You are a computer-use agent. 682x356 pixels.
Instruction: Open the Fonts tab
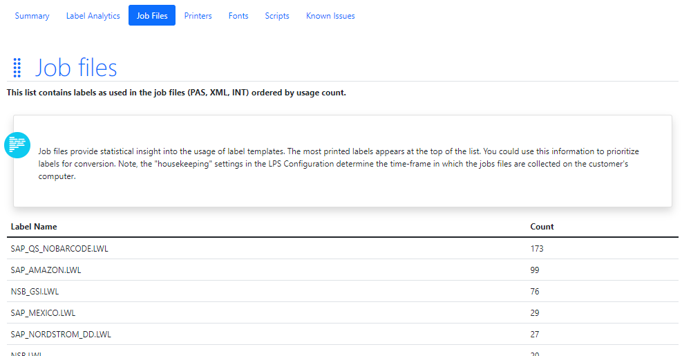238,16
